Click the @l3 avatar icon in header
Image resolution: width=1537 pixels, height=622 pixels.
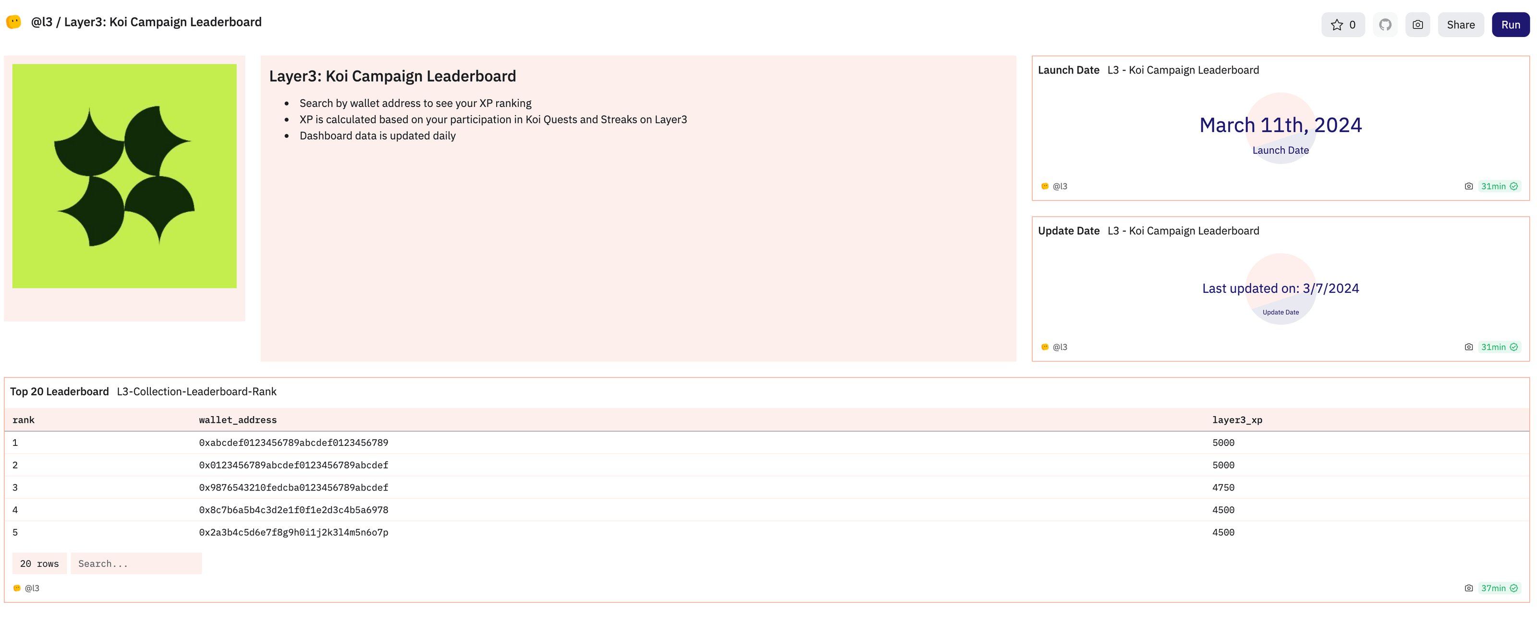point(14,22)
